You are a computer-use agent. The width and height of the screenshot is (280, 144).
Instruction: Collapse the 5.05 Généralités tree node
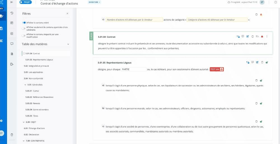point(25,85)
